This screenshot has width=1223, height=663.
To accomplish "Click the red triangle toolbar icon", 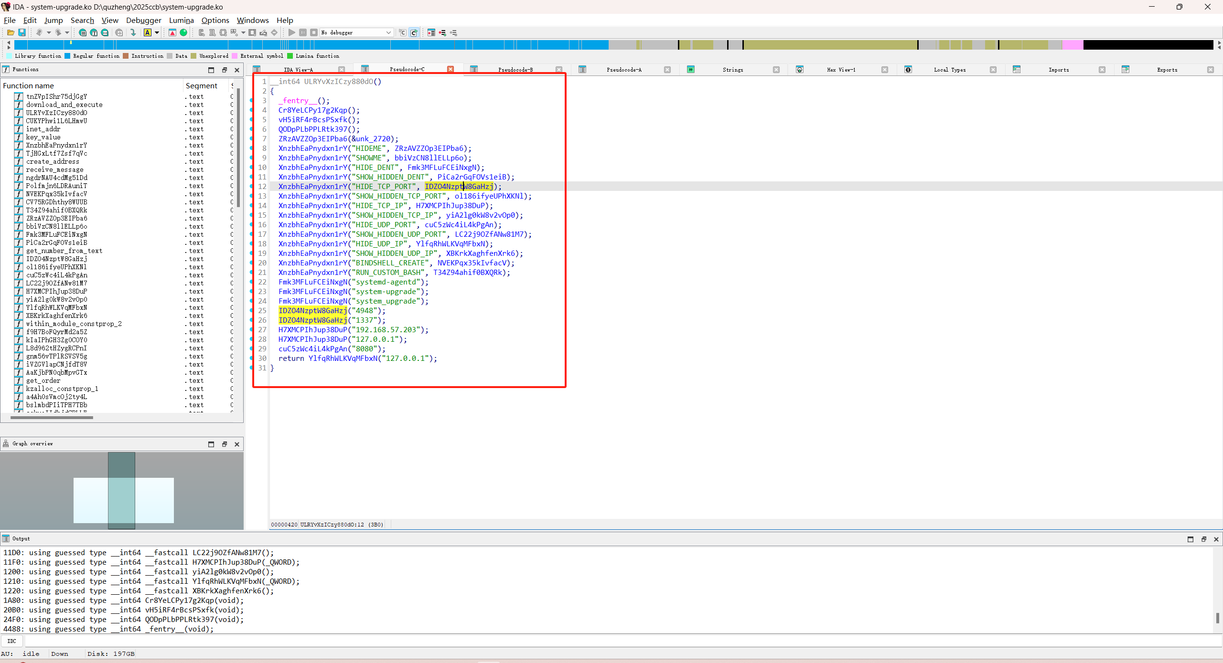I will pos(172,32).
